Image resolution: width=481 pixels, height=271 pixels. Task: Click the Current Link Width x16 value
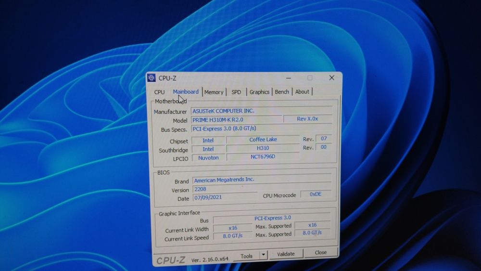233,228
